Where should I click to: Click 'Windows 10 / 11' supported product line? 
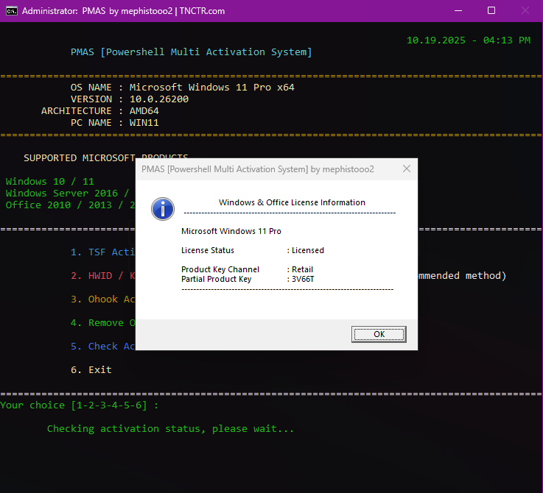tap(50, 182)
